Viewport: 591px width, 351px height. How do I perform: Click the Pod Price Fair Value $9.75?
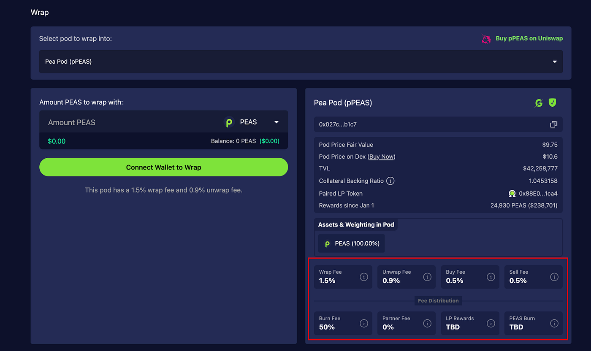pyautogui.click(x=550, y=145)
